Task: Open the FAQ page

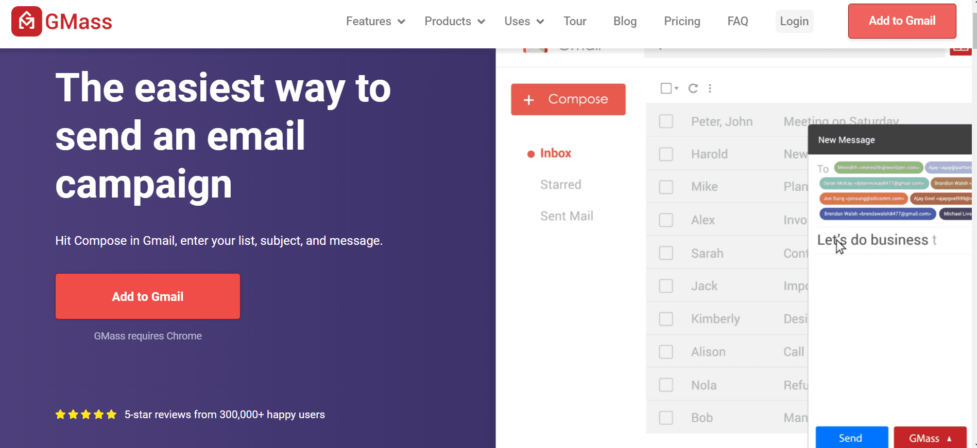Action: click(738, 21)
